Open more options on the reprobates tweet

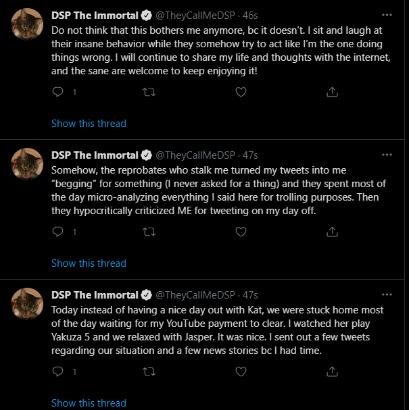(387, 155)
